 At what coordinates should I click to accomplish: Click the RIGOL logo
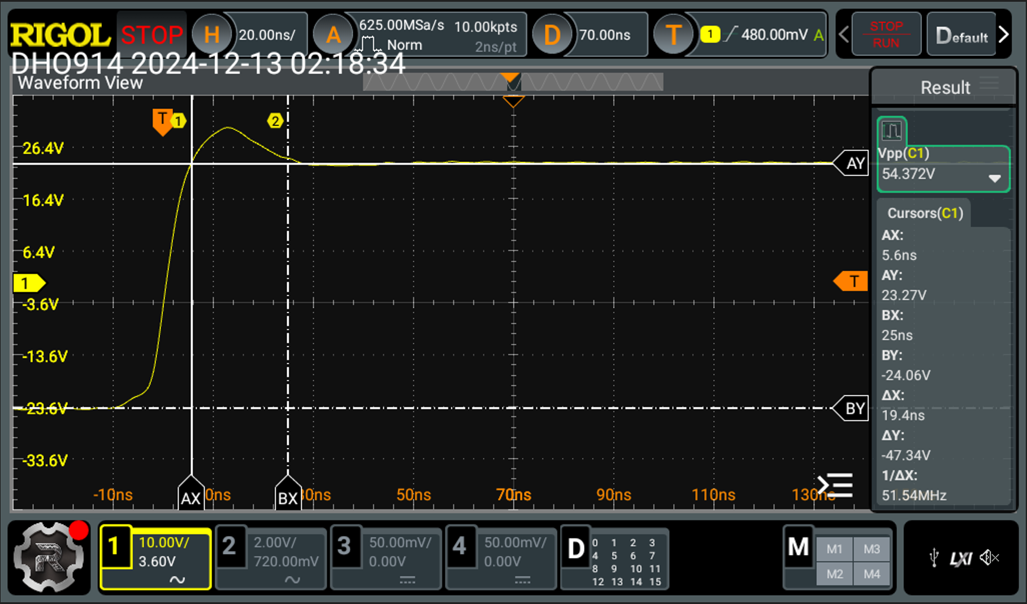[60, 36]
